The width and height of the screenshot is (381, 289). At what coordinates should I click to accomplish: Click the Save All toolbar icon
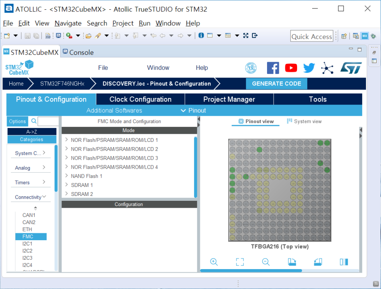[36, 36]
